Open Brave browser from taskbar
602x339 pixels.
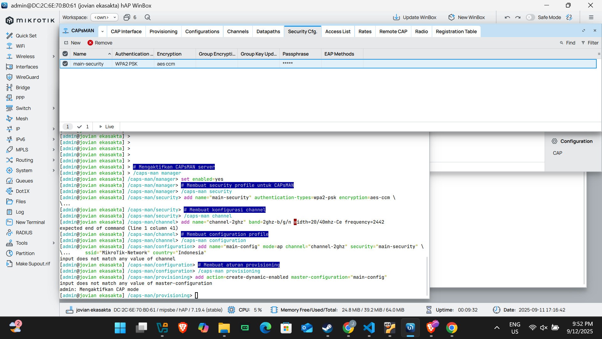183,328
